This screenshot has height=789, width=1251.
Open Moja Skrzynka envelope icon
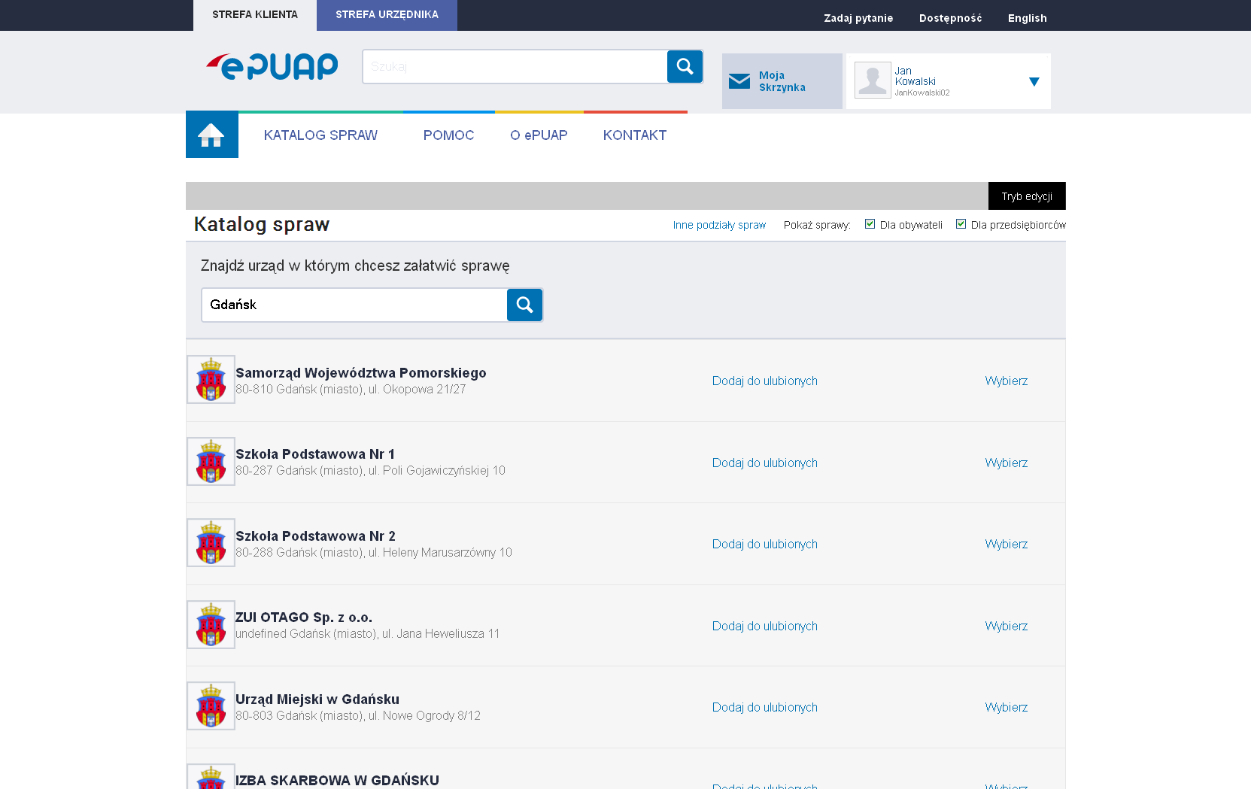coord(739,81)
